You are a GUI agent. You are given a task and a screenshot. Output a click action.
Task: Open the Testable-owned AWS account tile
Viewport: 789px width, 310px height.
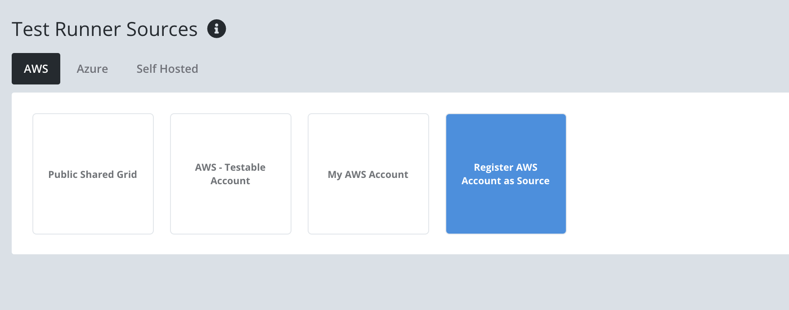(x=231, y=174)
